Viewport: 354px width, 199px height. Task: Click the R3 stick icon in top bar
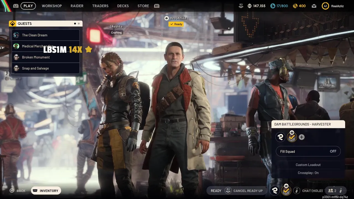[241, 6]
